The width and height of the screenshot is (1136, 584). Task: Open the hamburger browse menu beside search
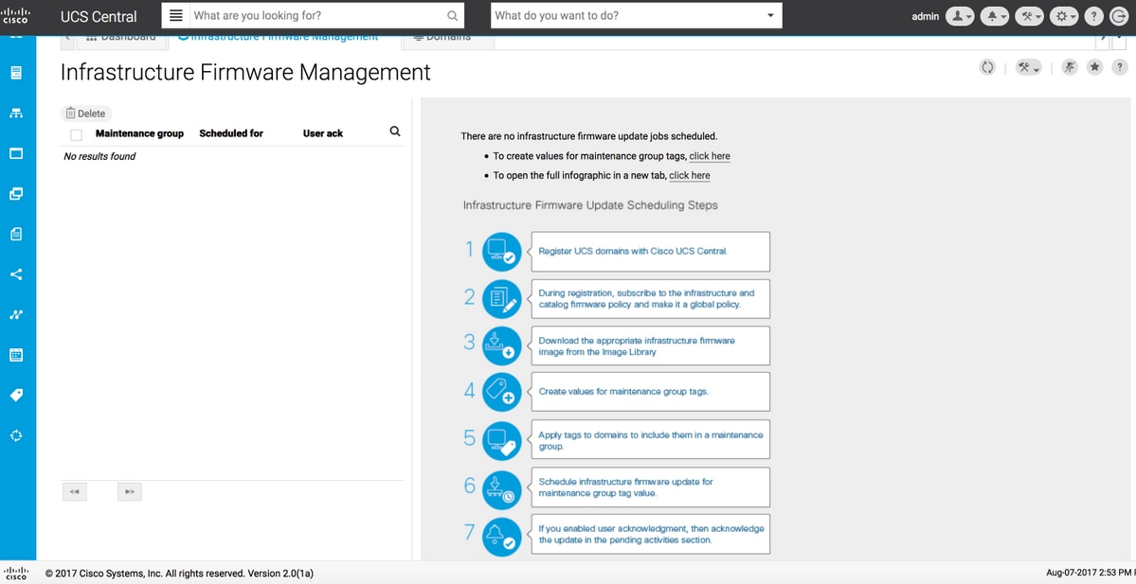(x=176, y=15)
